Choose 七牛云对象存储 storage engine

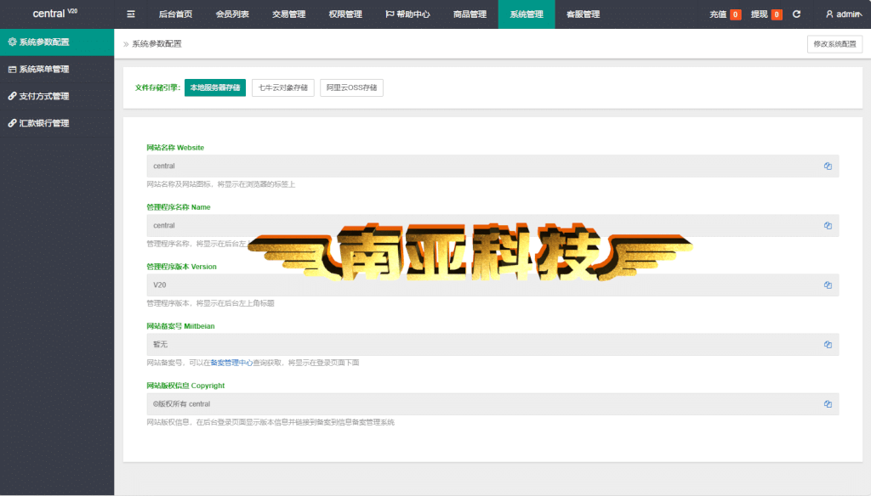(282, 87)
